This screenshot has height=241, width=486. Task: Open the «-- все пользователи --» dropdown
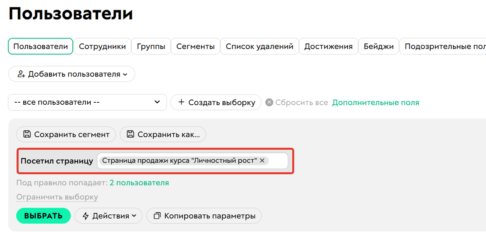pyautogui.click(x=158, y=102)
